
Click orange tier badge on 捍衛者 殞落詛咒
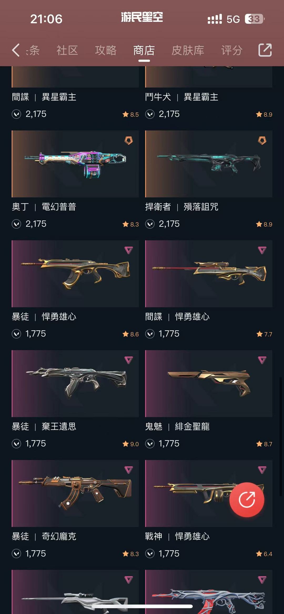pos(262,140)
